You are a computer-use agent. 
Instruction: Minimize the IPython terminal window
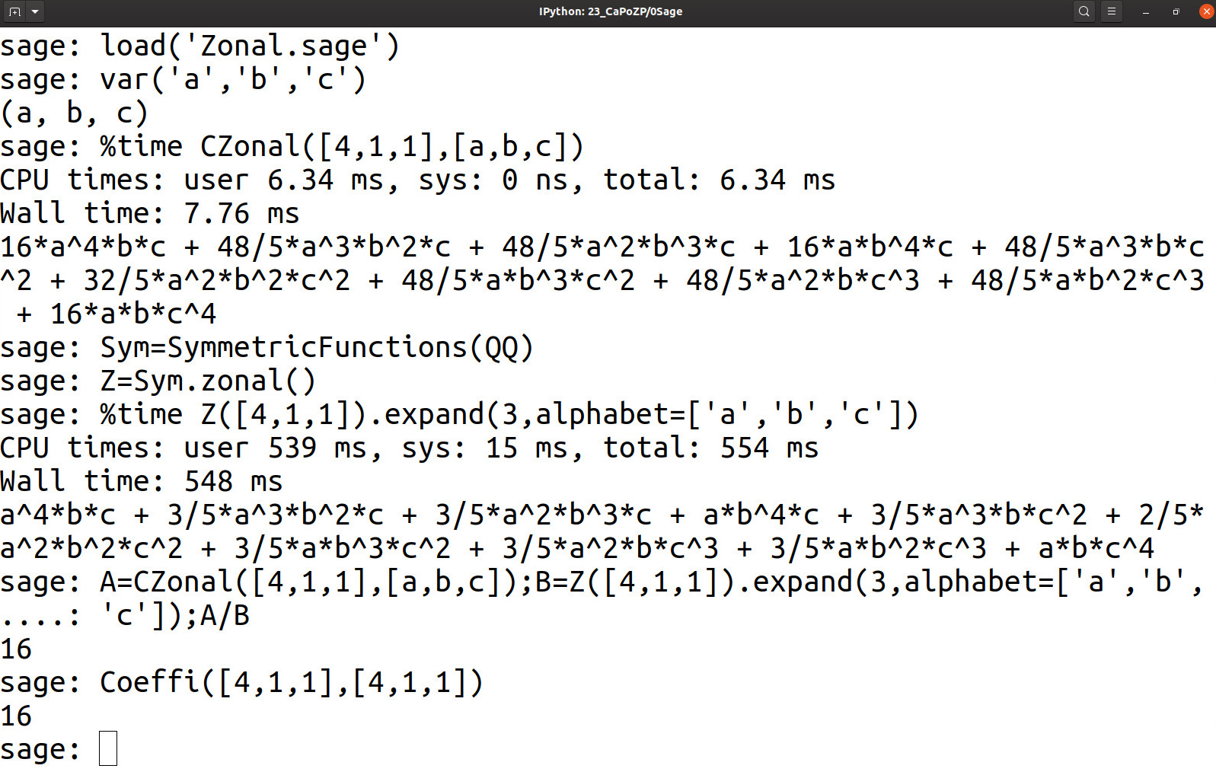[x=1146, y=11]
